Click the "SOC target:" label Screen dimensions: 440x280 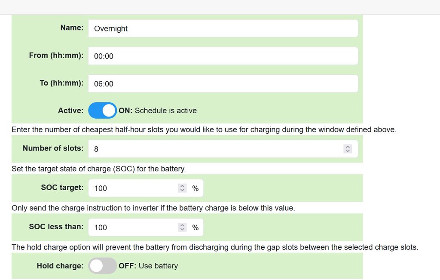coord(62,188)
